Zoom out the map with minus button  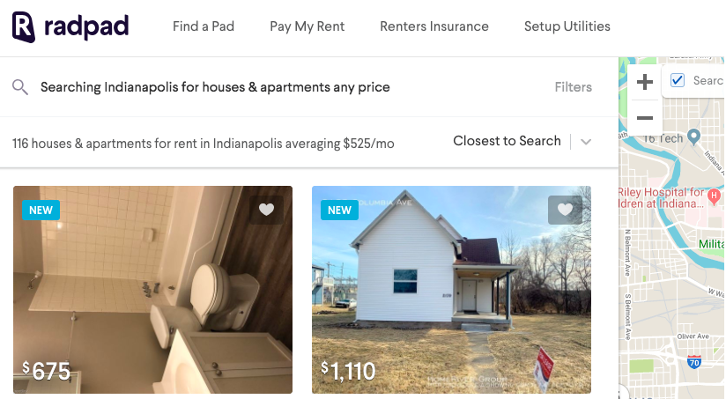[645, 118]
